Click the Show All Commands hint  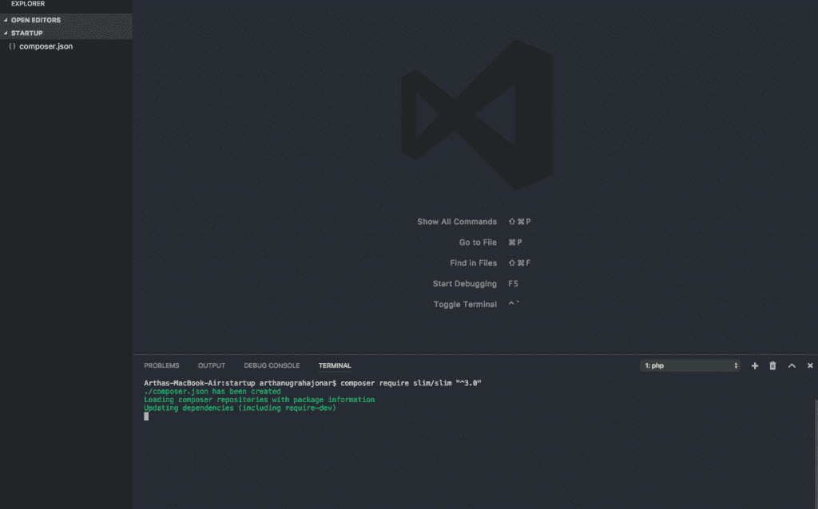click(x=457, y=222)
